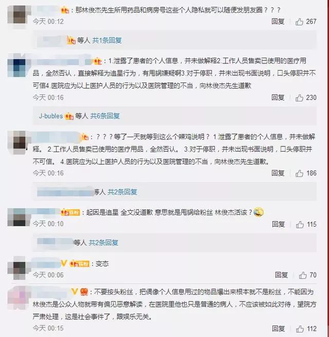Click thumbs-up on the 186-like comment

pyautogui.click(x=299, y=173)
